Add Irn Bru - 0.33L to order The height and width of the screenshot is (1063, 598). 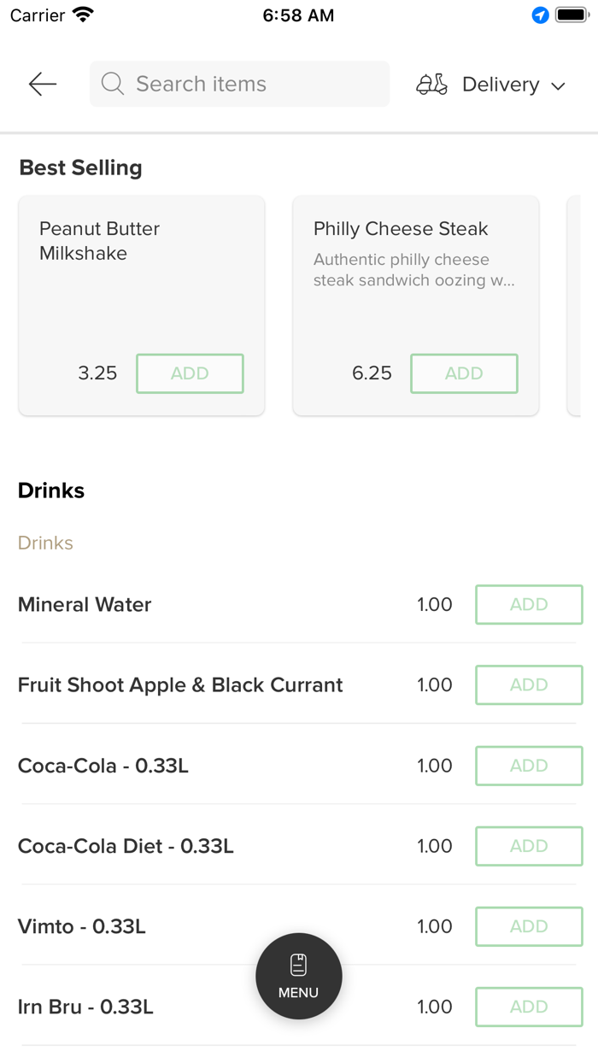click(529, 1007)
